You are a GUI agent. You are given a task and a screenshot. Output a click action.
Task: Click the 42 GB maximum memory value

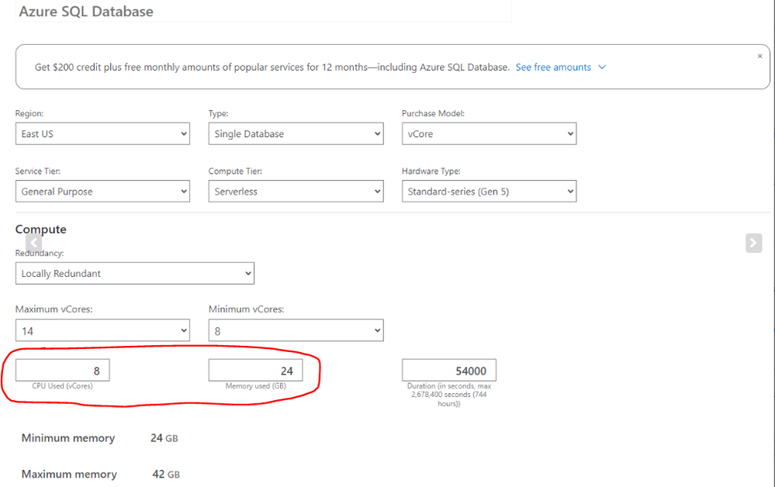click(166, 474)
